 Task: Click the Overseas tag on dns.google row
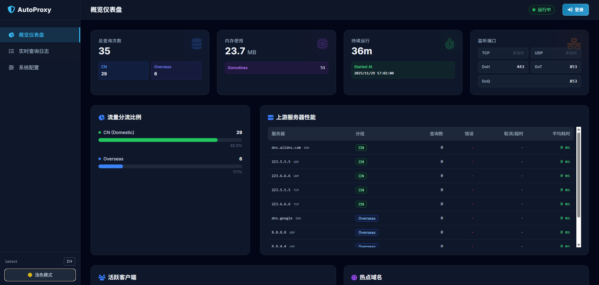tap(367, 218)
